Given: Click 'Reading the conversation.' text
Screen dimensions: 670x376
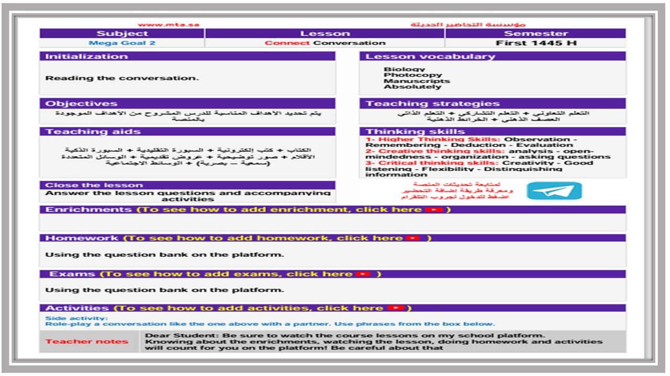Looking at the screenshot, I should coord(122,78).
